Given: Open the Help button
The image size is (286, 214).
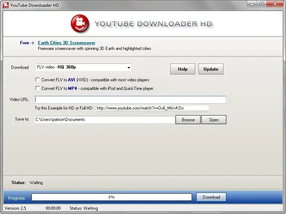Looking at the screenshot, I should click(183, 69).
